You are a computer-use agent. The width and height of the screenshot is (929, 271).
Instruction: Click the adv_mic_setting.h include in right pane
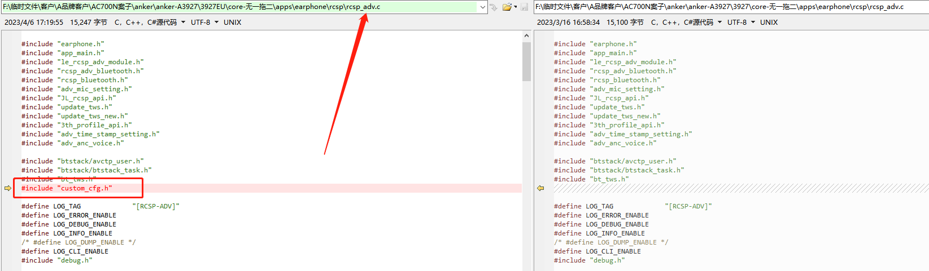(609, 89)
